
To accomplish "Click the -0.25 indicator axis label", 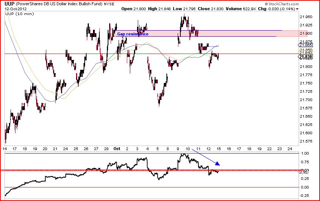I will coord(304,196).
